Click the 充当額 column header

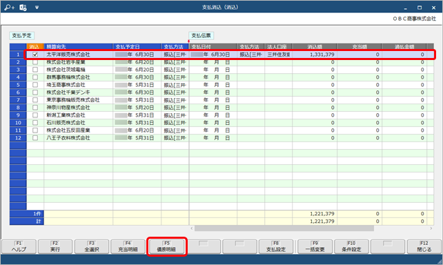[x=360, y=47]
